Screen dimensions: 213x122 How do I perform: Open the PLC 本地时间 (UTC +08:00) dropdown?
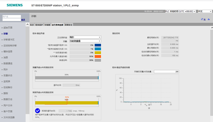pos(180,11)
